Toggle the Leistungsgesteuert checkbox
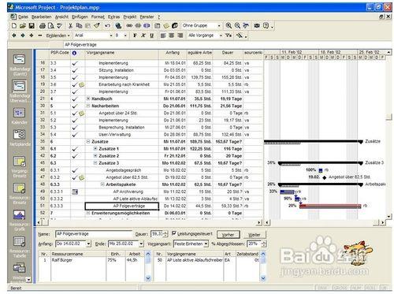 point(173,233)
